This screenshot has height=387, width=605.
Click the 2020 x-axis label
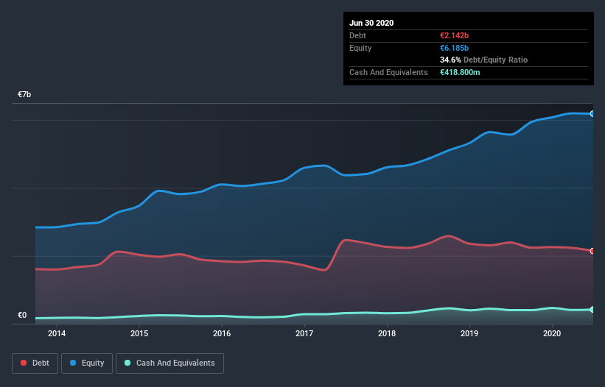(552, 333)
